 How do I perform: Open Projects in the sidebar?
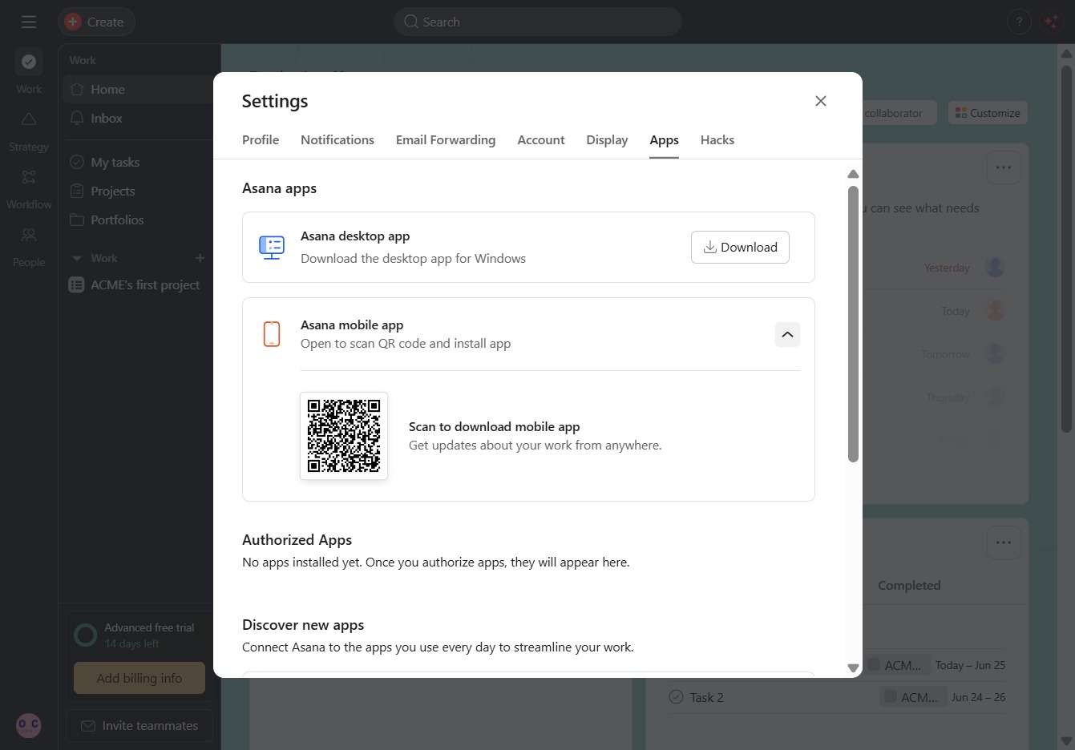click(137, 191)
